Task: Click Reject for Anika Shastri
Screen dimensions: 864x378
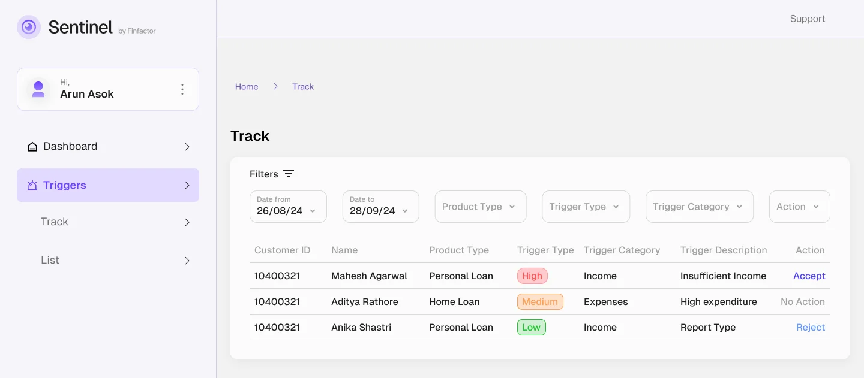Action: click(810, 327)
